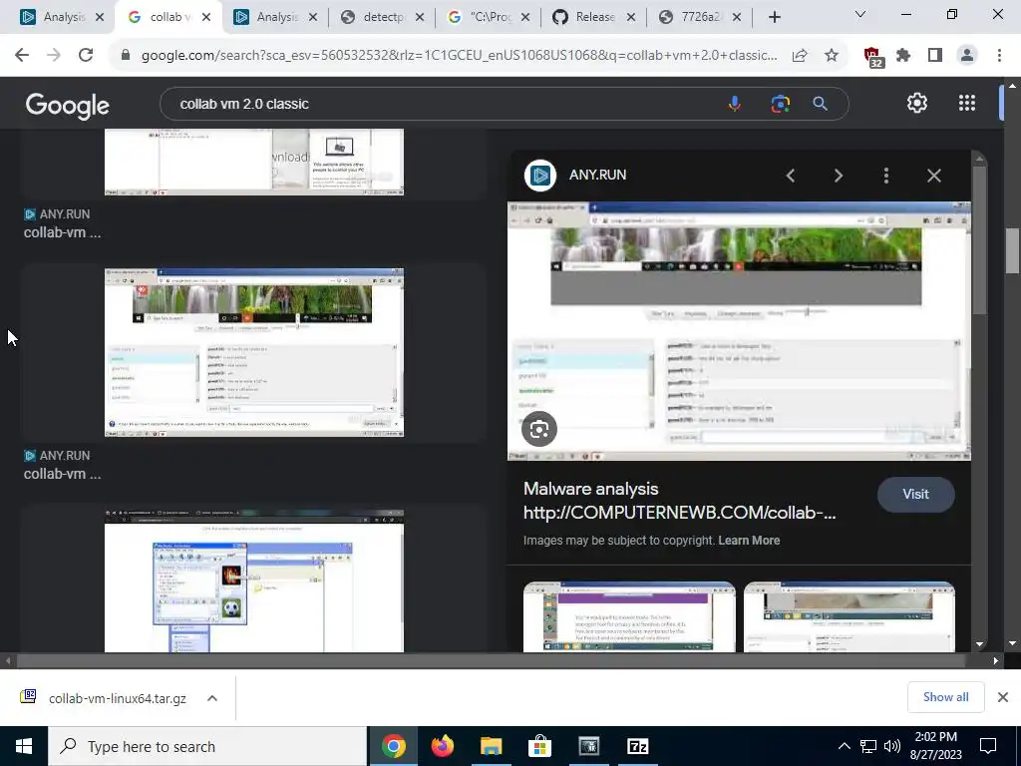1021x766 pixels.
Task: Click the page horizontal scrollbar
Action: click(x=490, y=660)
